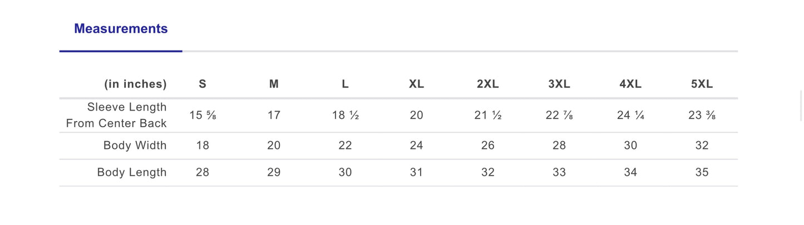The width and height of the screenshot is (804, 225).
Task: Click the 15 ⅝ sleeve length value
Action: (x=203, y=116)
